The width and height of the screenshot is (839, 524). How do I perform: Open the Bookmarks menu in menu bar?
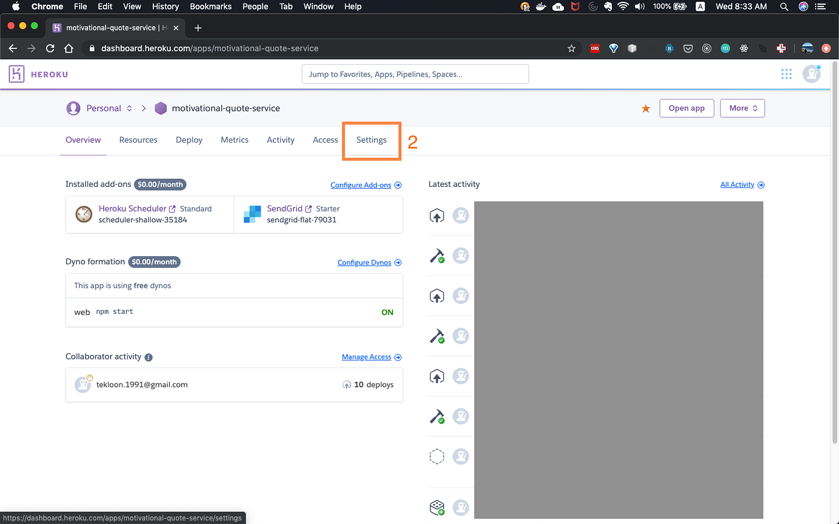[211, 7]
